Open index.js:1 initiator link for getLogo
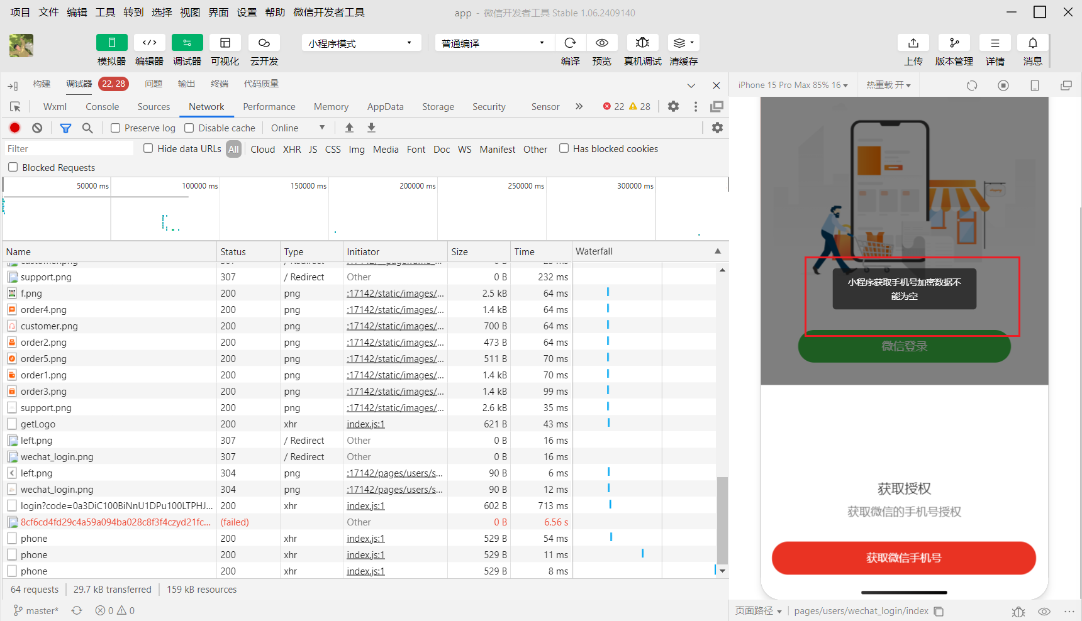 pos(365,424)
